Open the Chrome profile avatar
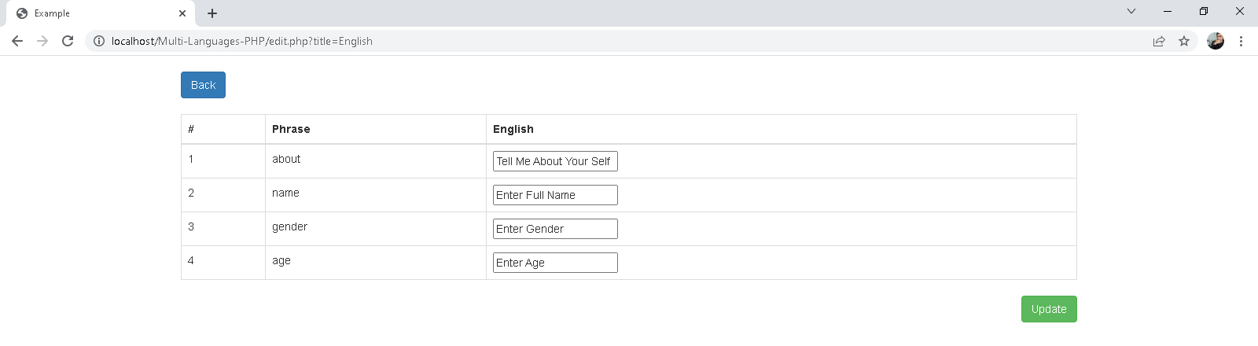The image size is (1258, 346). [x=1216, y=41]
